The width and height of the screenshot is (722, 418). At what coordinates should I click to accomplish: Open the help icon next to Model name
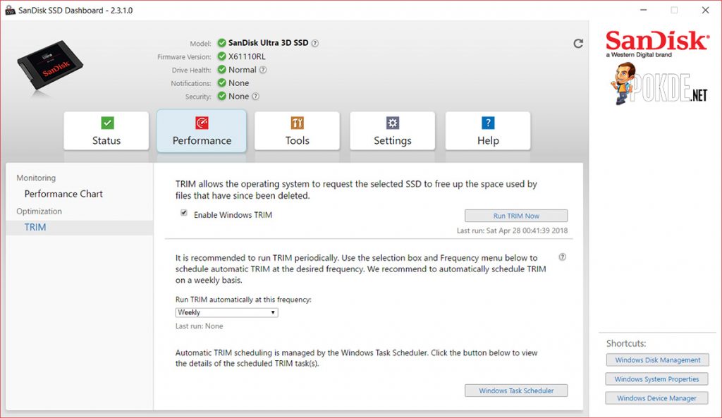coord(315,43)
